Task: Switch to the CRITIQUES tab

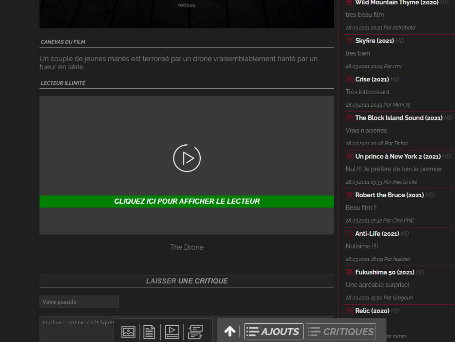Action: (x=341, y=331)
